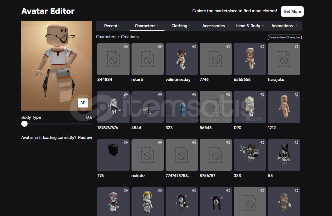This screenshot has height=216, width=332.
Task: Open the settings gear on the 7676767676 card
Action: coord(126,95)
